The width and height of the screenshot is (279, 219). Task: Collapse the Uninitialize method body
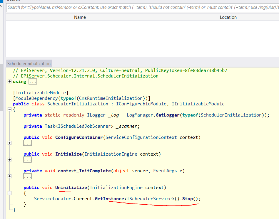coord(10,193)
